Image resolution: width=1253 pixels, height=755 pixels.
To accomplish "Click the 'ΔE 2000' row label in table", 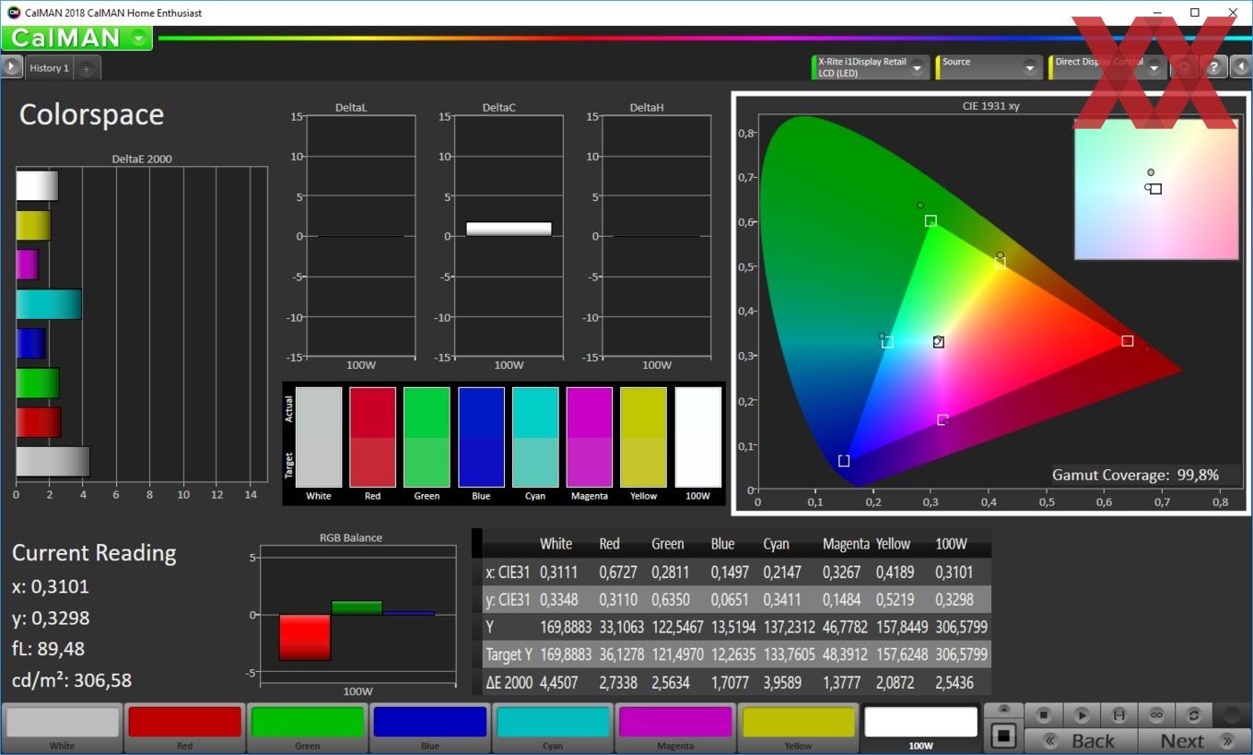I will point(508,682).
